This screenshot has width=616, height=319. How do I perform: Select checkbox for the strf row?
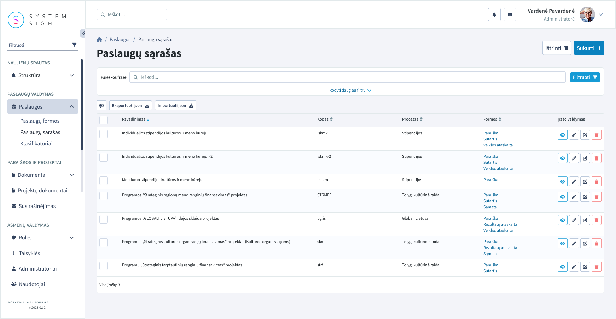click(104, 266)
